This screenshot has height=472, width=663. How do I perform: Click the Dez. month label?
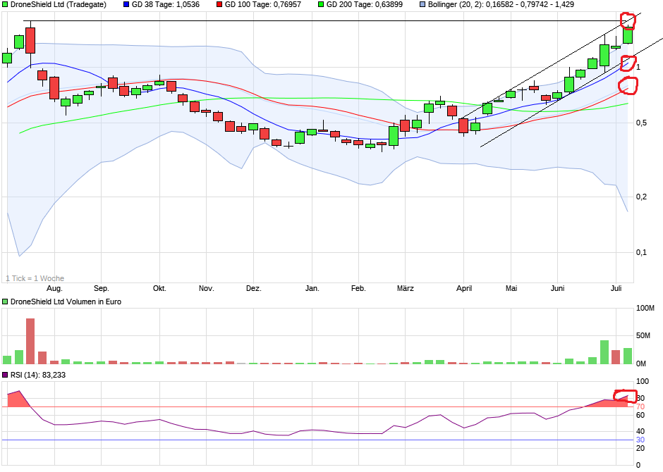click(254, 288)
